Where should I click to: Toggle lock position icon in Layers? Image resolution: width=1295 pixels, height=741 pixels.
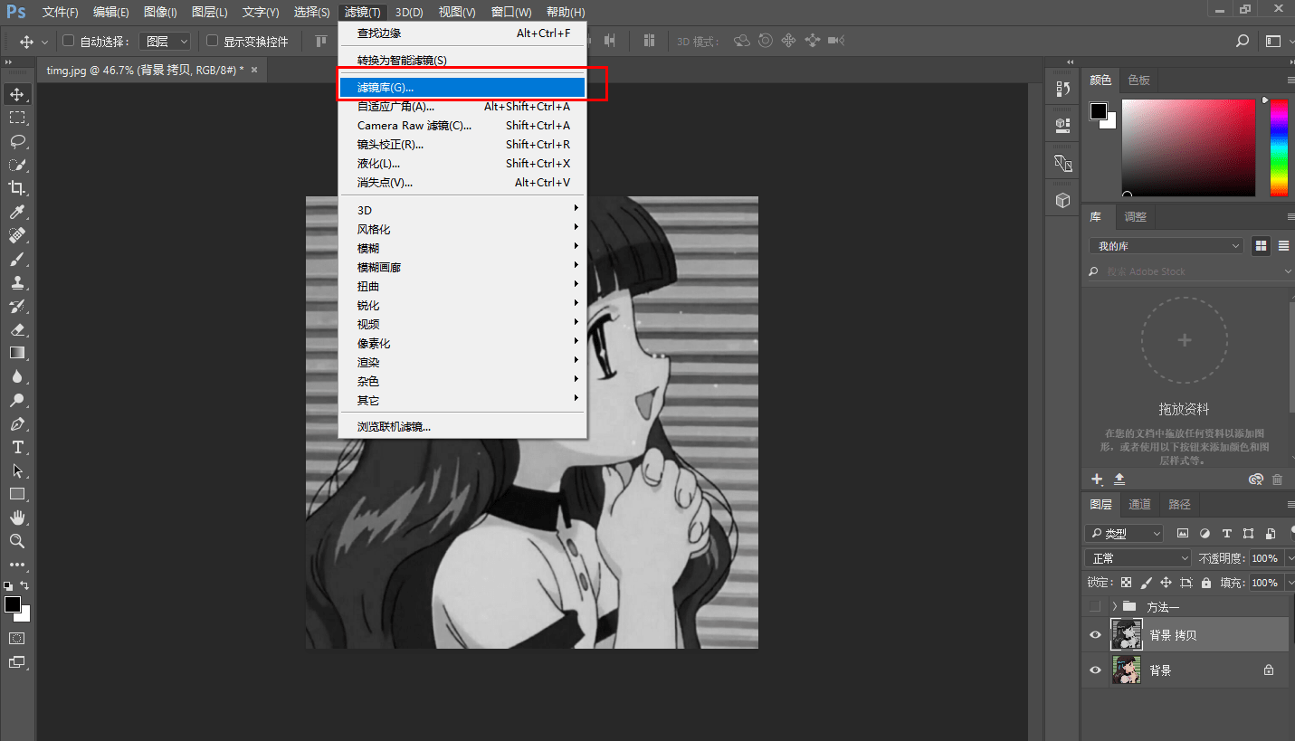point(1166,583)
